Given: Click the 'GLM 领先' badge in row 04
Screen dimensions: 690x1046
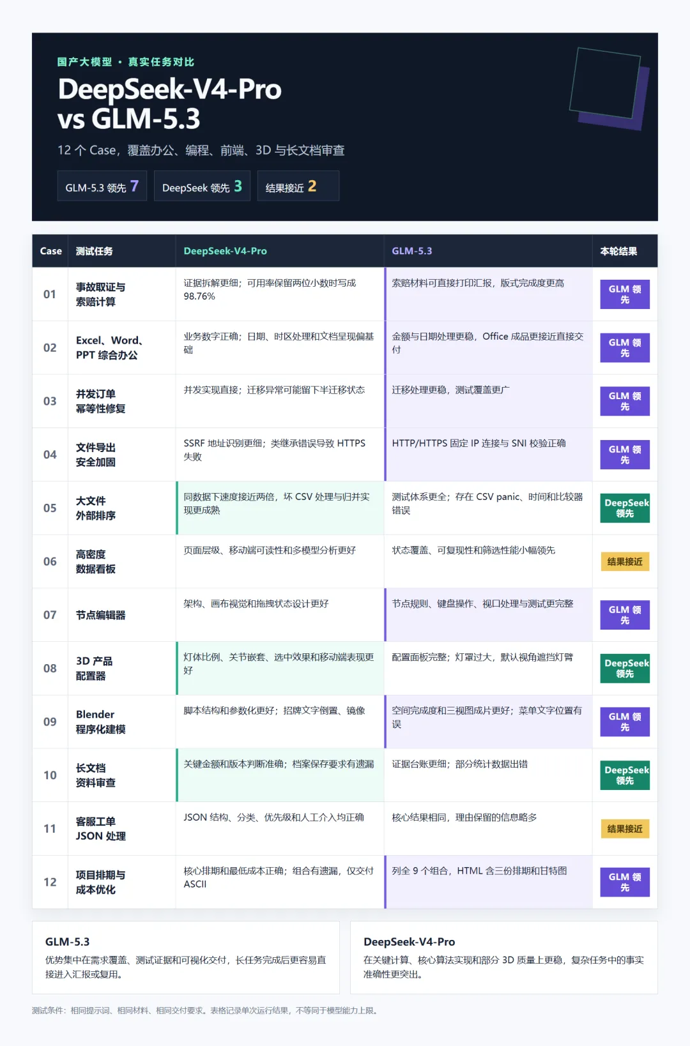Looking at the screenshot, I should coord(625,455).
